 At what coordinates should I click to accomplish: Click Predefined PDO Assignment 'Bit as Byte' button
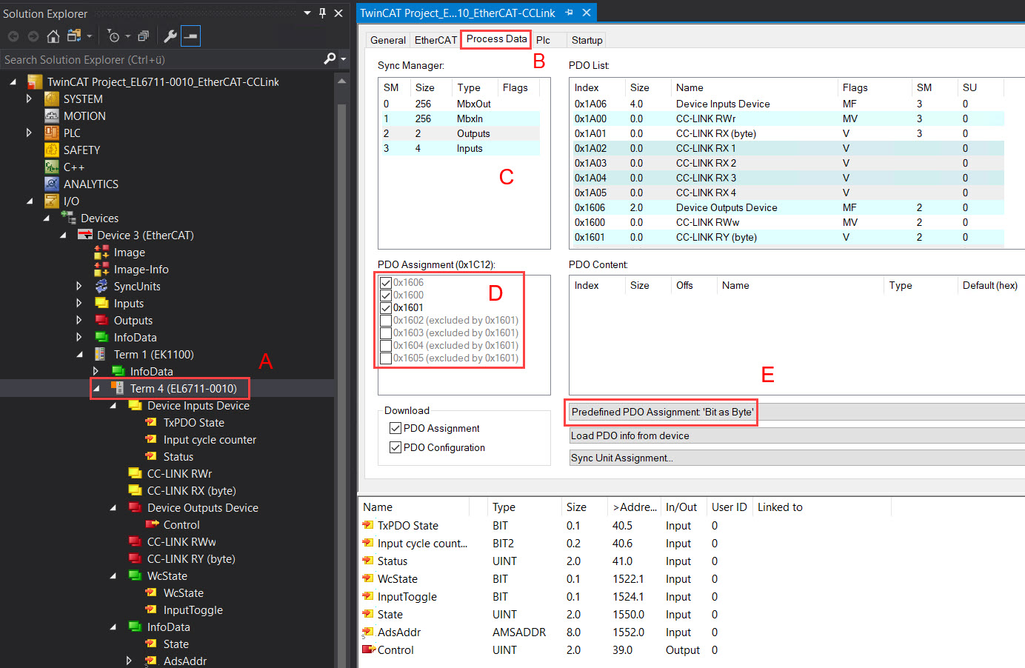(x=797, y=412)
